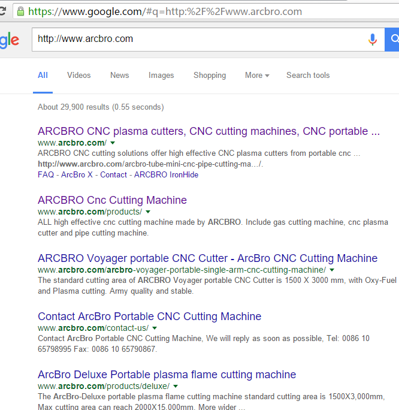The image size is (399, 410).
Task: Open Search tools options
Action: (x=308, y=76)
